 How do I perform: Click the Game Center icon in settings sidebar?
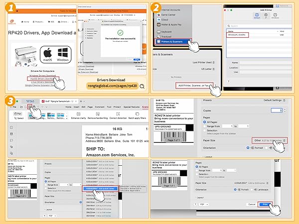[158, 14]
